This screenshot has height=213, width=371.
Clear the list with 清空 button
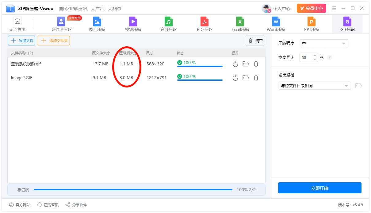pos(255,41)
